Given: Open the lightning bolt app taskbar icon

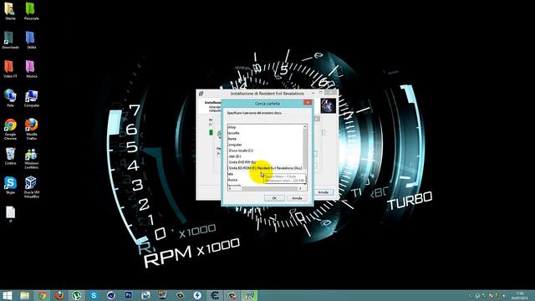Looking at the screenshot, I should 197,295.
